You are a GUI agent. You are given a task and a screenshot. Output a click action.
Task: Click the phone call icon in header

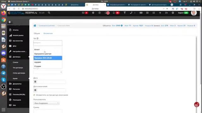131,13
